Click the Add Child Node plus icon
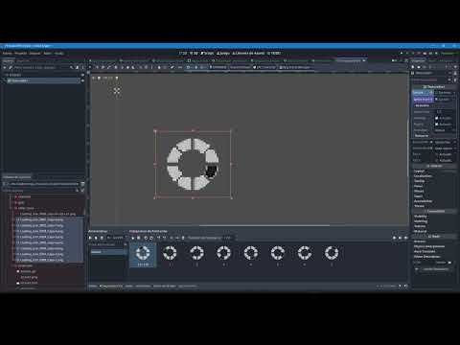460x345 pixels. tap(5, 67)
